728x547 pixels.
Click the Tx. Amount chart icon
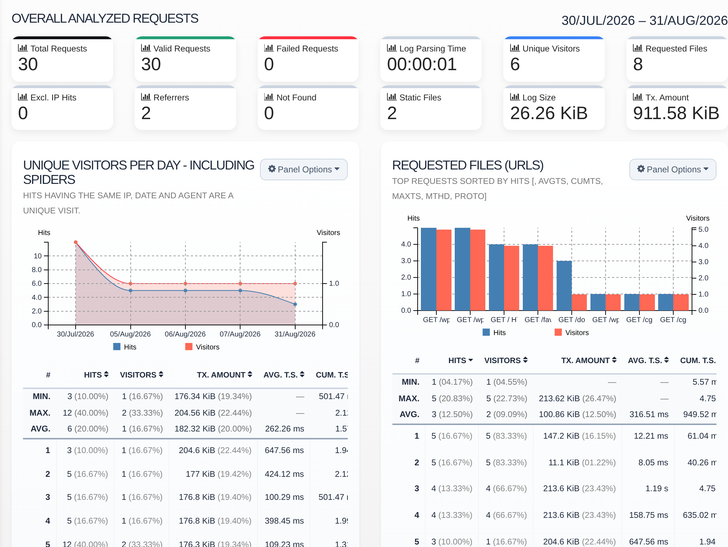tap(638, 97)
